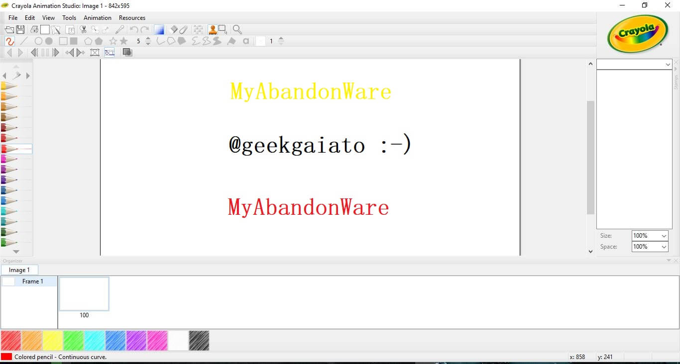Viewport: 680px width, 364px height.
Task: Choose the yellow palette swatch
Action: pyautogui.click(x=53, y=341)
